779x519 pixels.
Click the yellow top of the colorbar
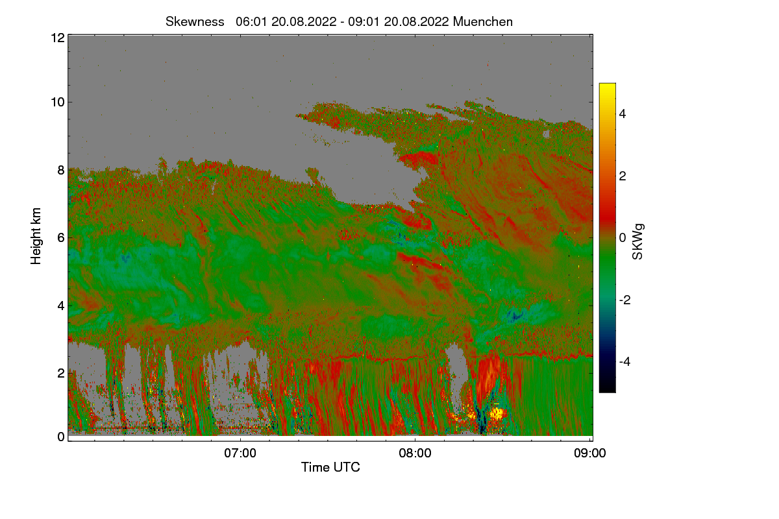(x=607, y=91)
